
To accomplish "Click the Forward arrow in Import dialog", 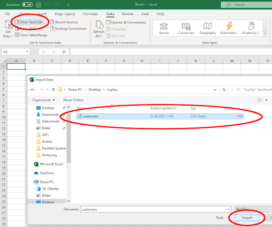I will click(41, 90).
